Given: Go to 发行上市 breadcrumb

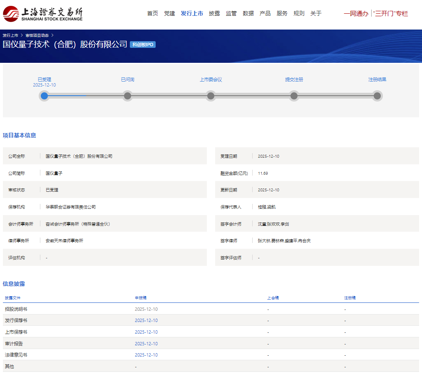Looking at the screenshot, I should pos(10,35).
